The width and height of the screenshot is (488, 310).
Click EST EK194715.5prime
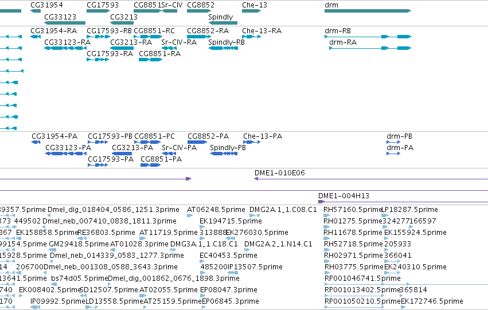click(201, 227)
